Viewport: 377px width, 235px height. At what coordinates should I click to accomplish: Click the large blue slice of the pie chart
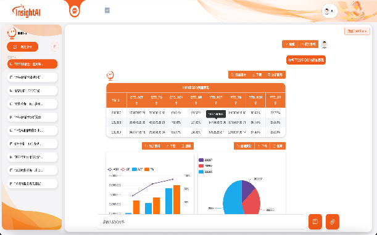pyautogui.click(x=232, y=200)
